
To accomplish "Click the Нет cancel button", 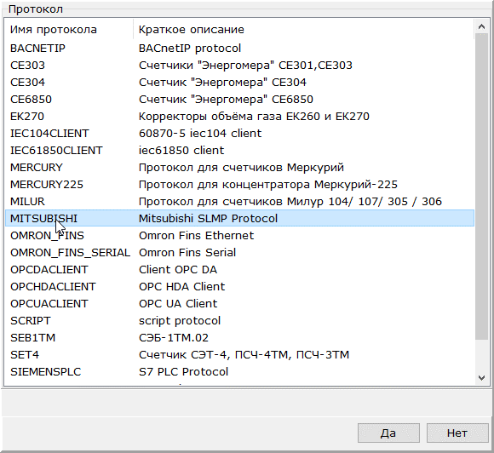I will (x=457, y=433).
